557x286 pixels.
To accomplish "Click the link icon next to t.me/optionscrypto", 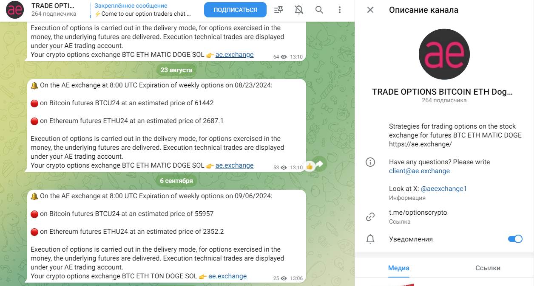I will click(x=370, y=217).
